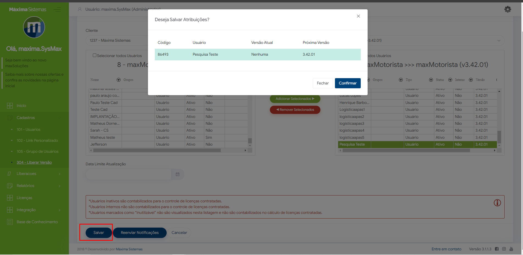Tick the Selecionar todos Usuários checkbox
523x255 pixels.
94,55
